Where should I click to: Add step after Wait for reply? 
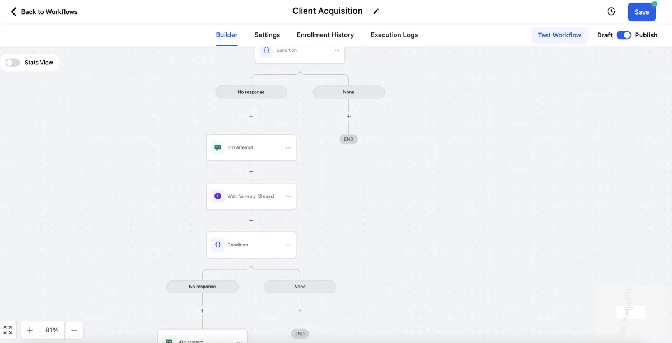pos(251,220)
